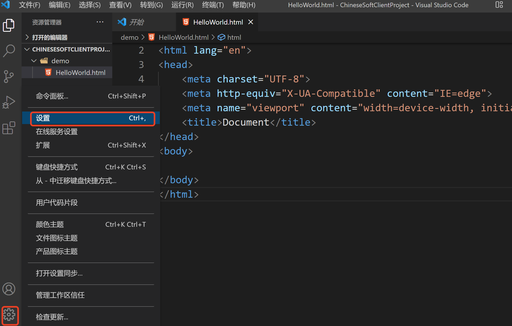Click the 资源管理器 panel title

[47, 22]
